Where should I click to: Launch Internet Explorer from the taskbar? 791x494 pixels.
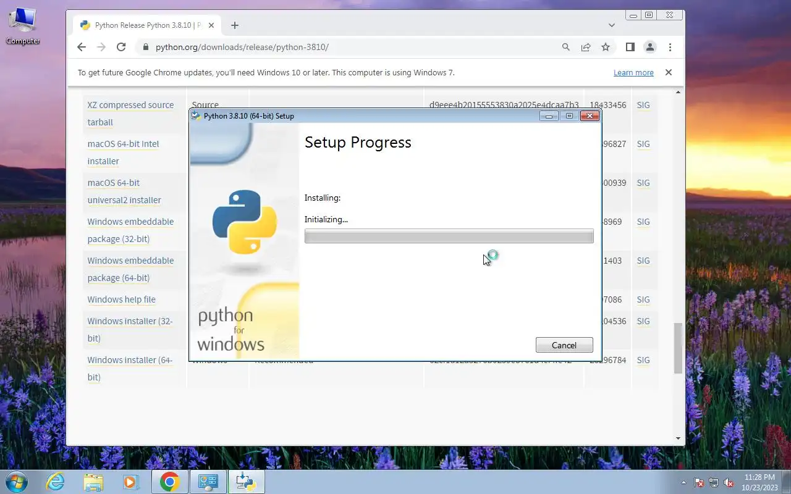point(56,482)
